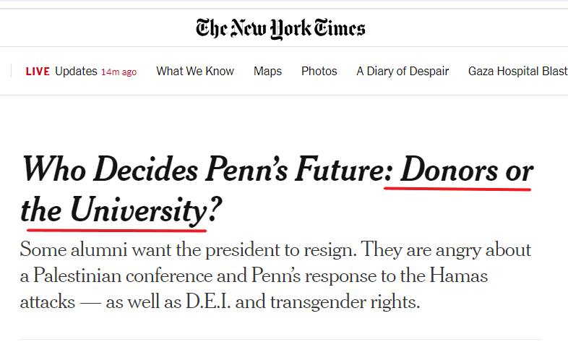Viewport: 568px width, 342px height.
Task: Click the question mark ending the headline
Action: [x=215, y=210]
